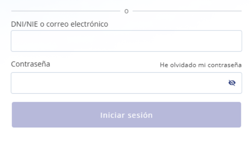Screen dimensions: 252x151
Task: Show the hidden password characters
Action: point(232,83)
